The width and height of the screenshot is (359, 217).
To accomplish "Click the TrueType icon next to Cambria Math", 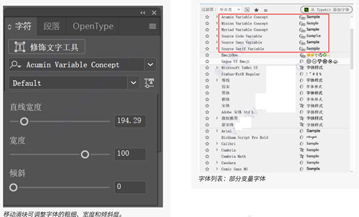I will (302, 156).
